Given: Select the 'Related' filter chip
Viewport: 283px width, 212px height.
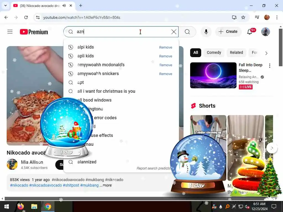Looking at the screenshot, I should [x=236, y=52].
